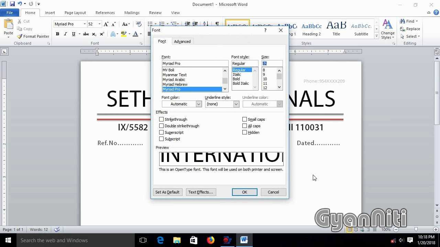Click the OK button
This screenshot has height=247, width=440.
point(244,192)
